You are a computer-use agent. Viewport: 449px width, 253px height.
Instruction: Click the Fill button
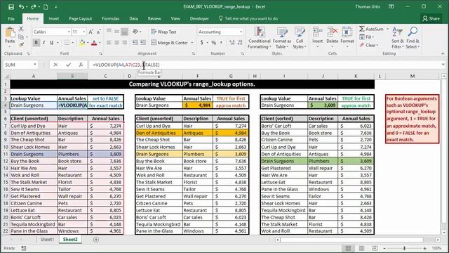[x=366, y=37]
